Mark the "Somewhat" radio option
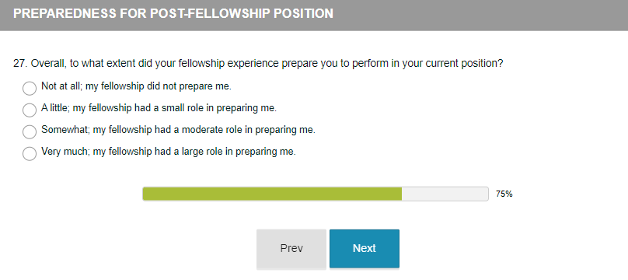The height and width of the screenshot is (280, 628). click(30, 131)
